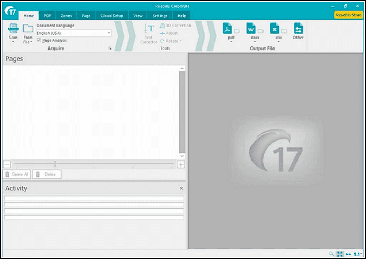
Task: Click the magnifier zoom icon in status bar
Action: [331, 254]
